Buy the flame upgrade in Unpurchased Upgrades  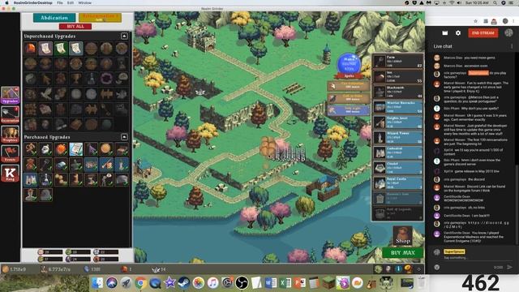click(x=30, y=49)
